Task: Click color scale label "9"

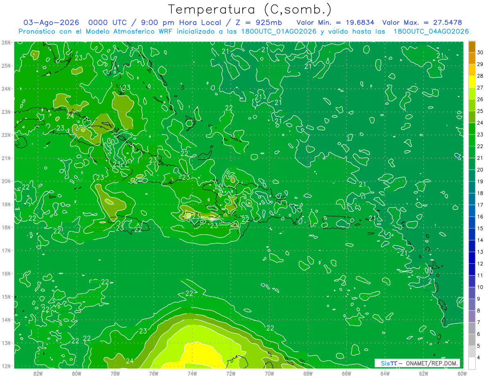Action: point(479,299)
